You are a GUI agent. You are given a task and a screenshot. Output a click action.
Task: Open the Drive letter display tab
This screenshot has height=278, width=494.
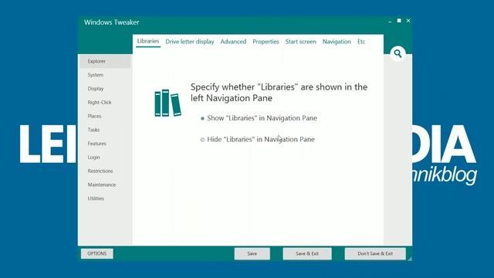pyautogui.click(x=190, y=42)
